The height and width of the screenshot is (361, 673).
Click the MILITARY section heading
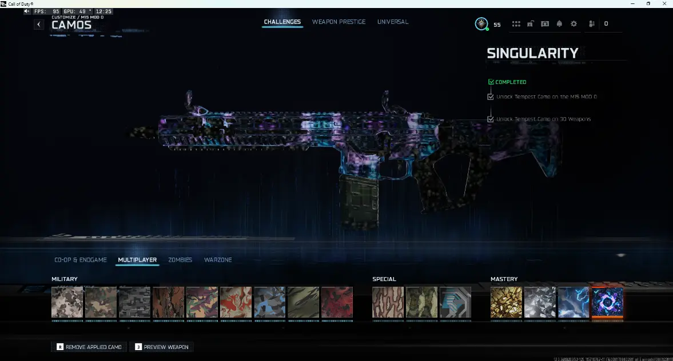pos(65,279)
